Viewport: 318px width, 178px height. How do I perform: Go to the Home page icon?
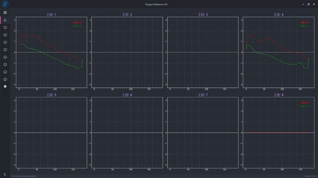5,20
